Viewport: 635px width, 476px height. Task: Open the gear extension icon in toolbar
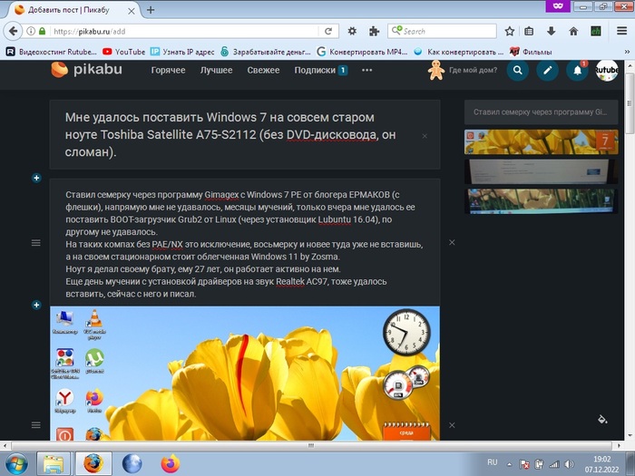click(352, 31)
